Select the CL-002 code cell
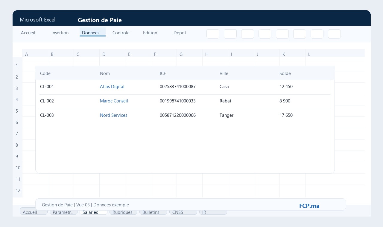Screen dimensions: 383x227 pyautogui.click(x=47, y=101)
